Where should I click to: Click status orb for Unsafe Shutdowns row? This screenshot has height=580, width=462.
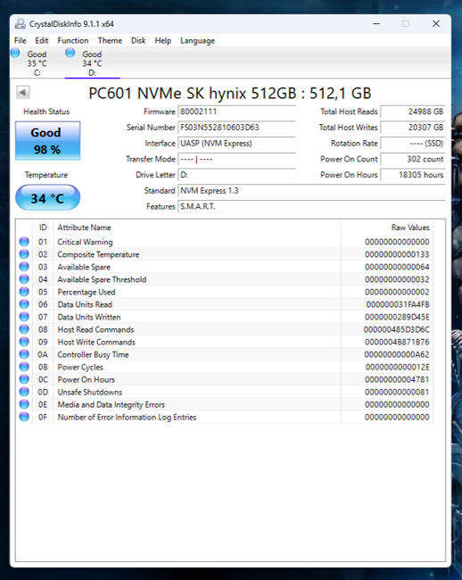pos(24,392)
